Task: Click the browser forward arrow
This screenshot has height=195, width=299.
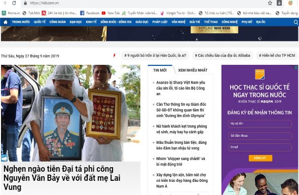Action: (5, 3)
